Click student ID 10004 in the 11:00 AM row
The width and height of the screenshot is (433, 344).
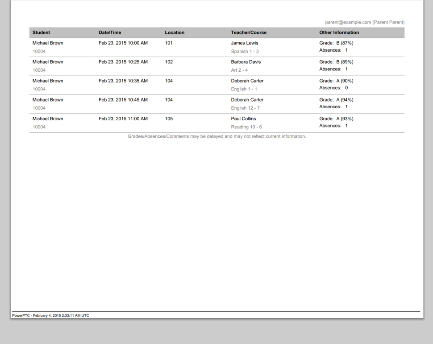pos(39,127)
